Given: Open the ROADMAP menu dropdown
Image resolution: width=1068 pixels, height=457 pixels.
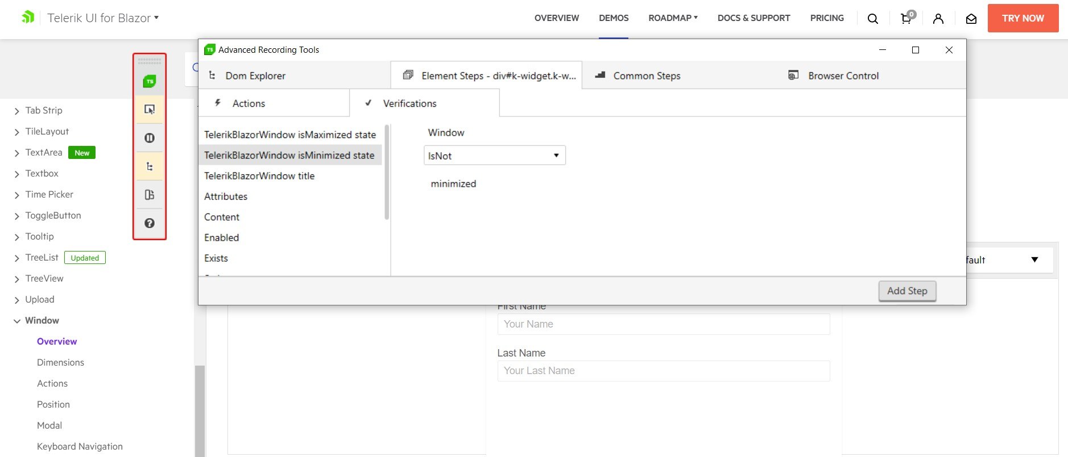Looking at the screenshot, I should pyautogui.click(x=673, y=18).
